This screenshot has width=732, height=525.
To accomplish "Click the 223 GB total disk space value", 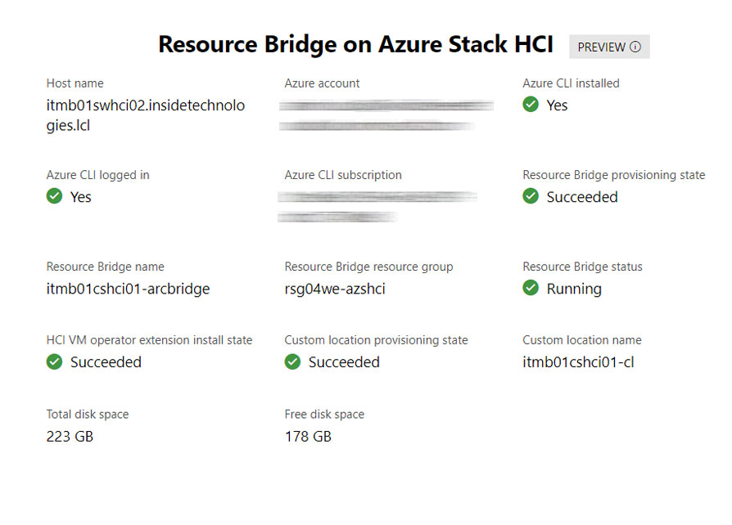I will (70, 437).
